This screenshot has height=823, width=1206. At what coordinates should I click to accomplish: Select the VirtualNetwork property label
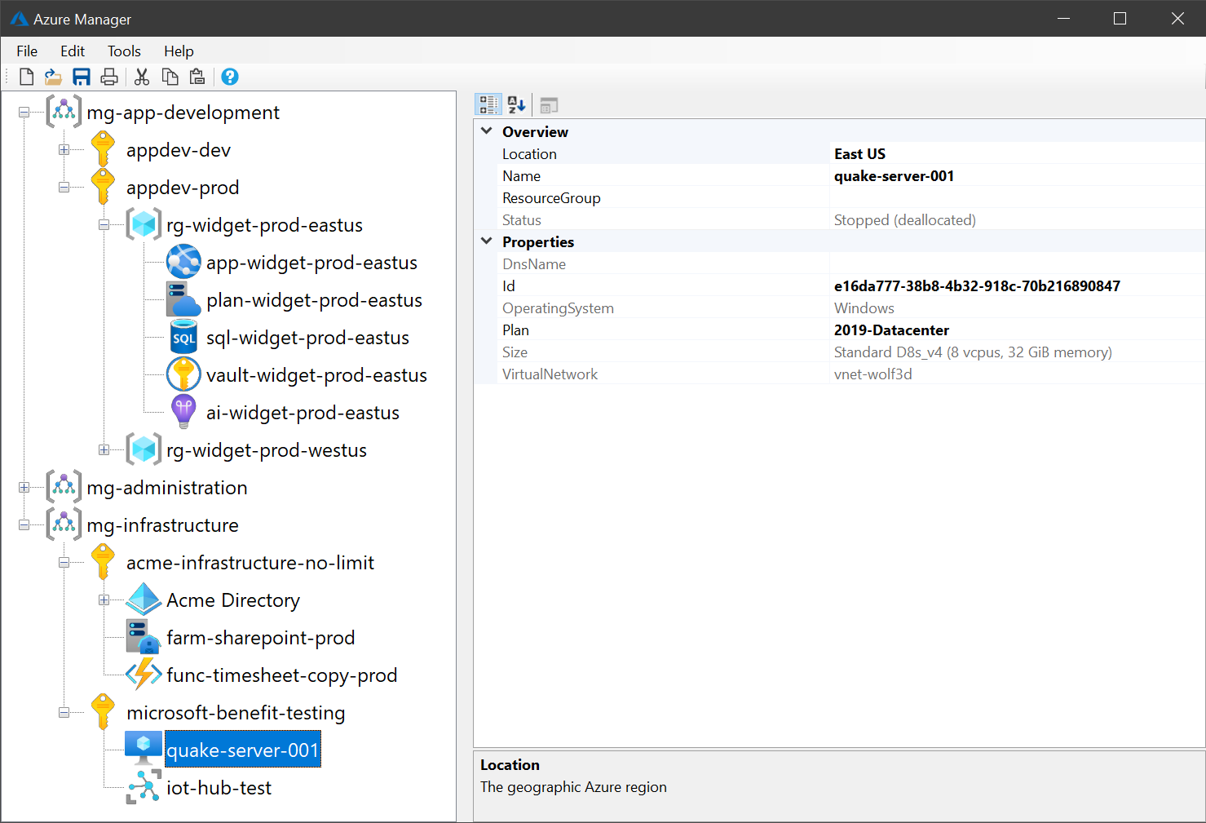pos(550,374)
